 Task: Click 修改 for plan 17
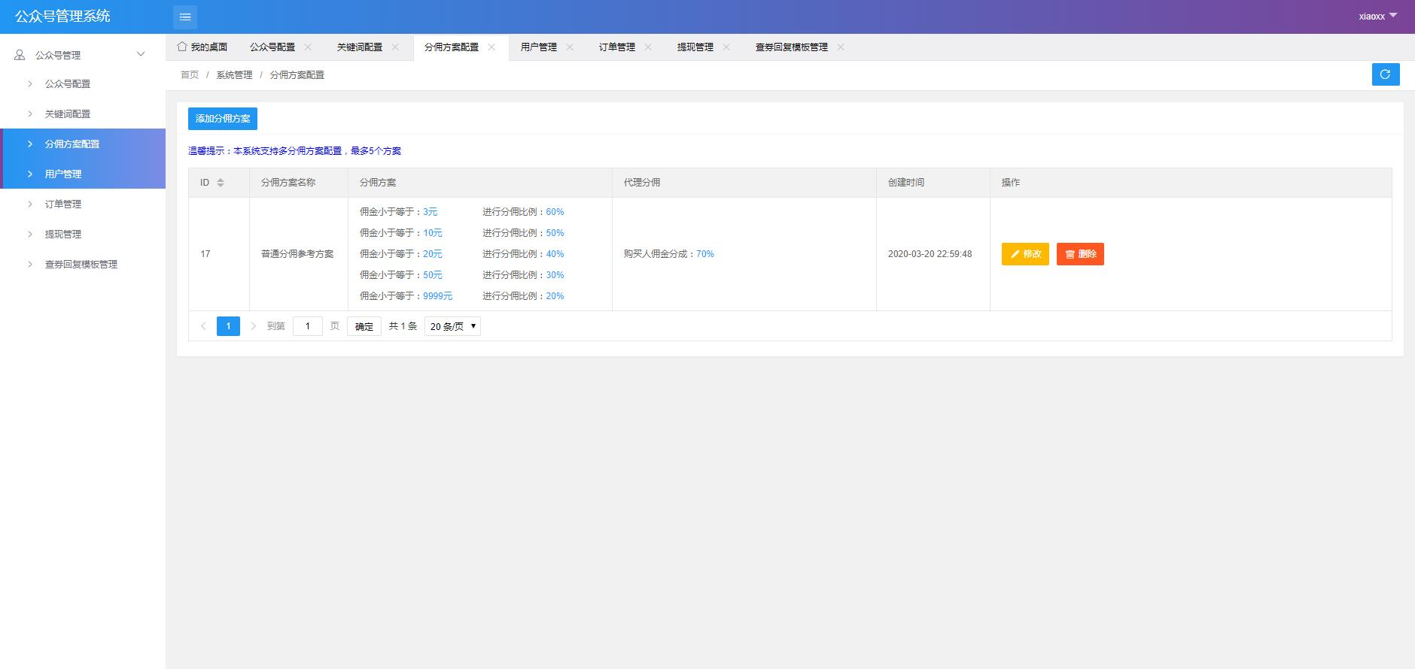(1025, 254)
